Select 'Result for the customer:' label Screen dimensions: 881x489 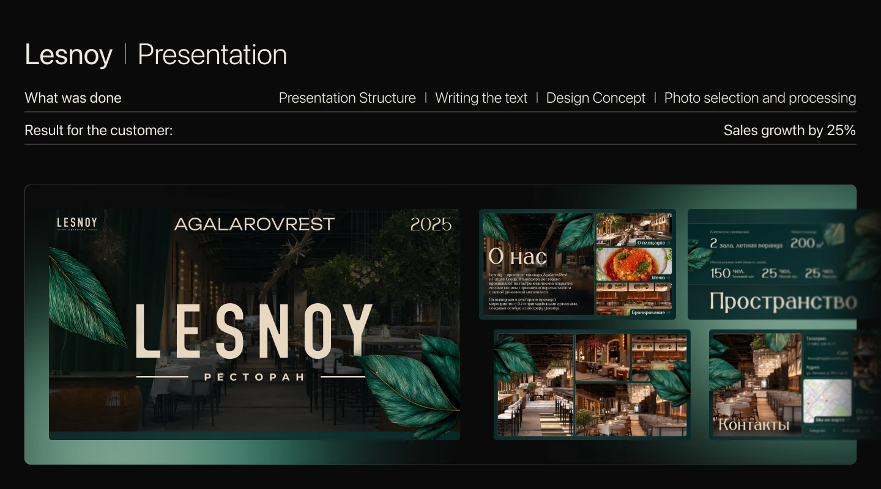pos(99,130)
